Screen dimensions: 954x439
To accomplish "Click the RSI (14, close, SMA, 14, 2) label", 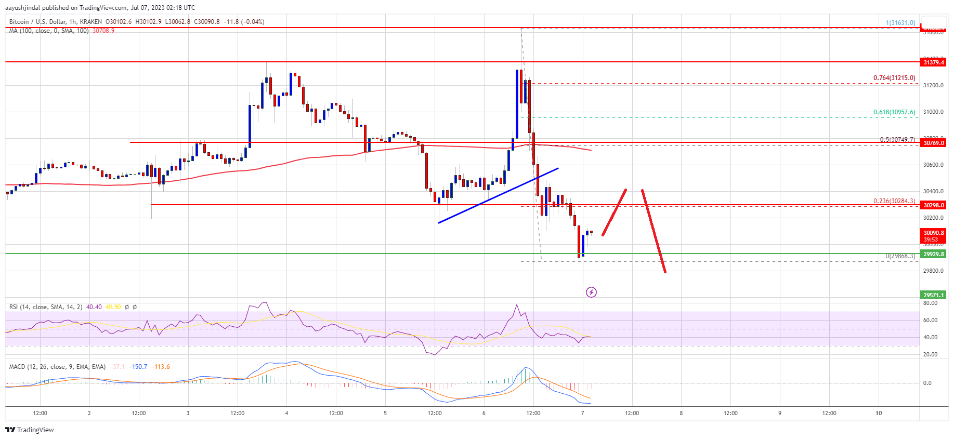I will (46, 307).
